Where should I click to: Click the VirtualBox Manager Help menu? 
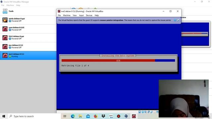coord(18,5)
